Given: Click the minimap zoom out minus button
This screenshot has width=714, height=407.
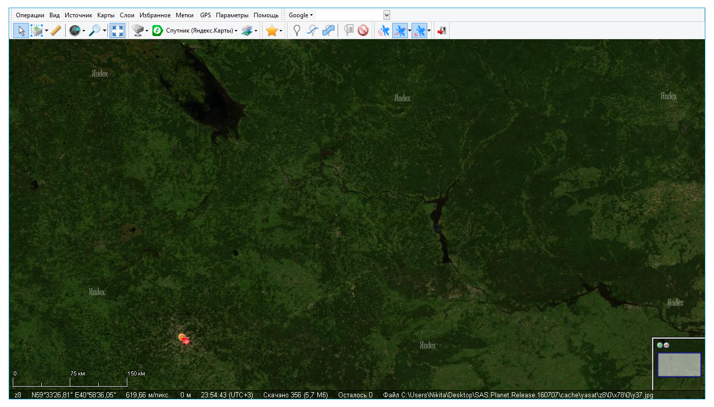Looking at the screenshot, I should pyautogui.click(x=666, y=345).
